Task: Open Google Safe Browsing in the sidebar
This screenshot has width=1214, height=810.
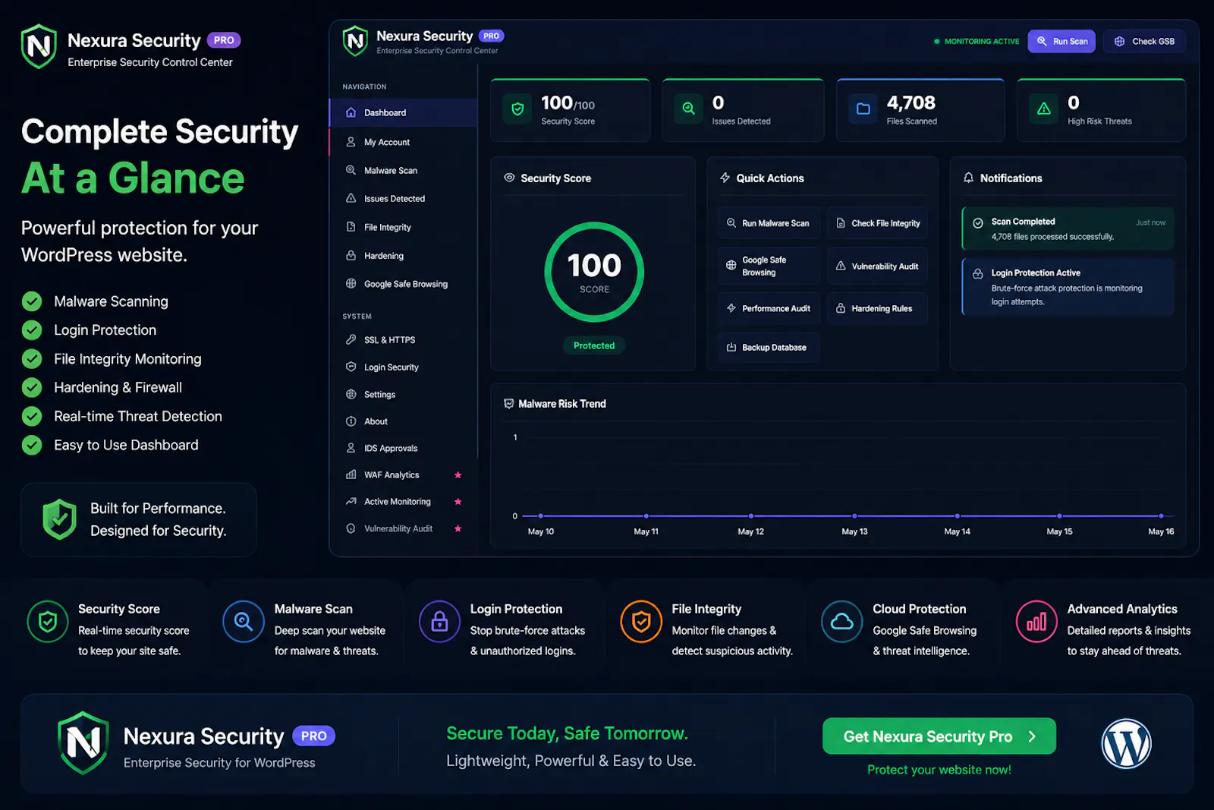Action: pyautogui.click(x=404, y=283)
